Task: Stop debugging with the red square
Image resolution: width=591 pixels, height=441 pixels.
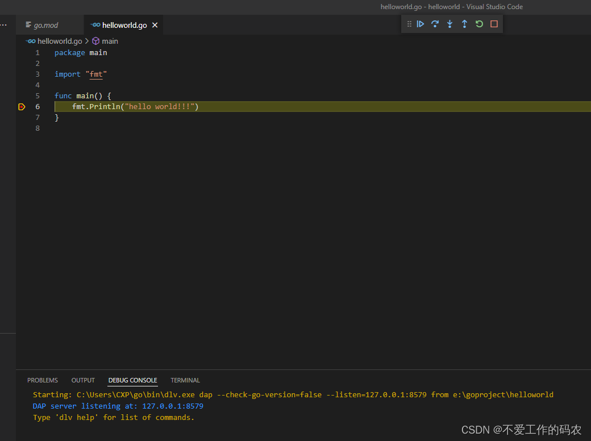Action: [494, 24]
